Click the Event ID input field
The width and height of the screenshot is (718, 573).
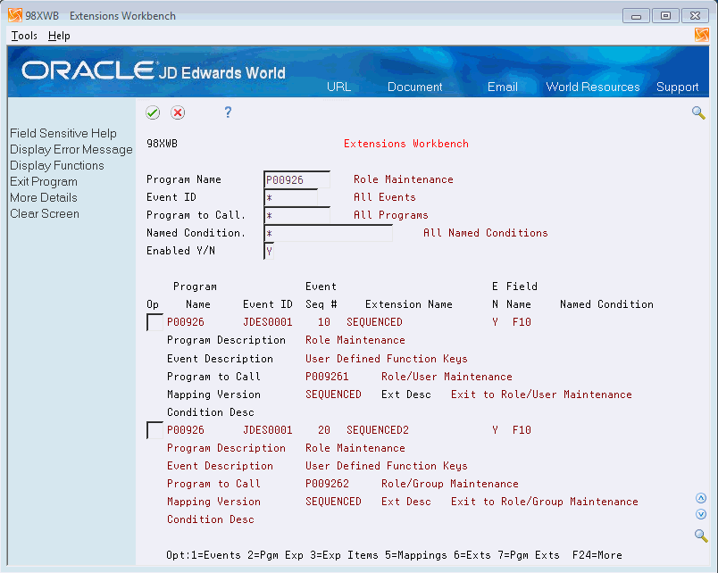[290, 197]
